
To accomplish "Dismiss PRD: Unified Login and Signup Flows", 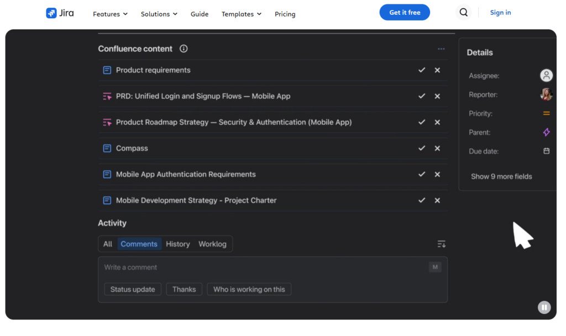I will click(437, 96).
